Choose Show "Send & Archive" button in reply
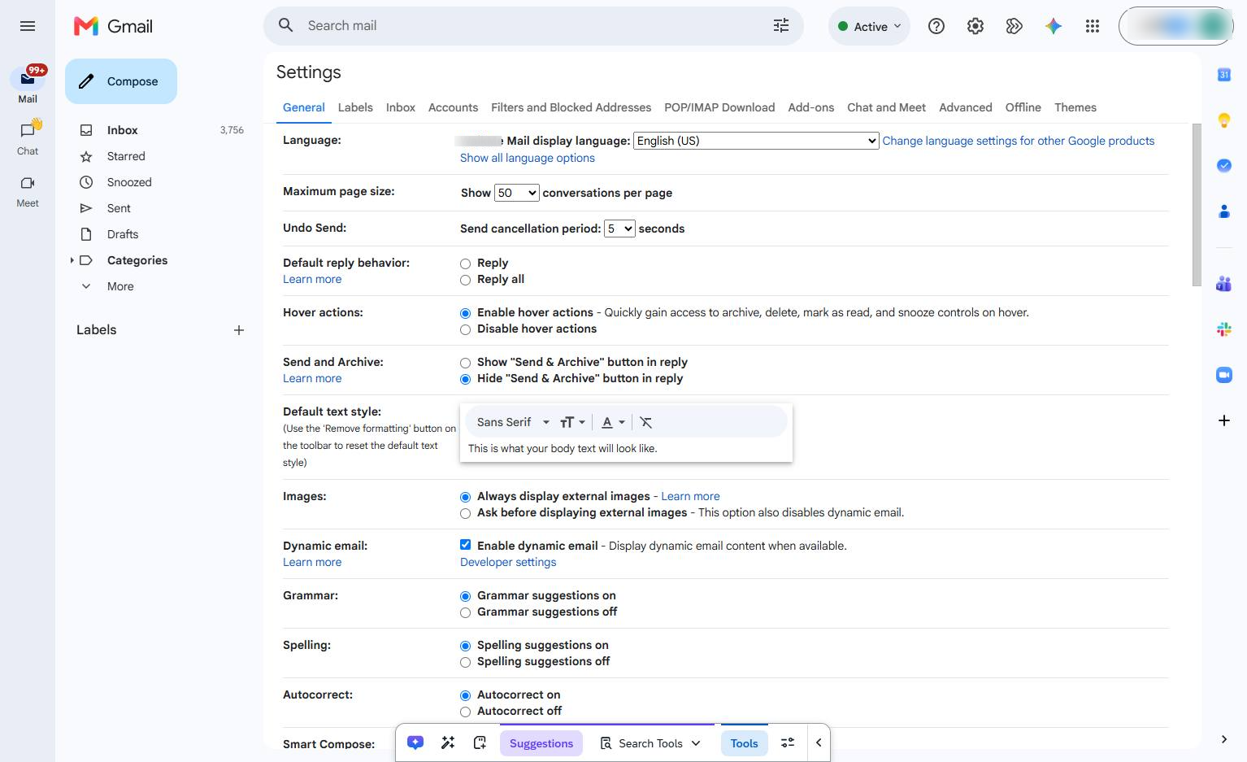 [465, 363]
